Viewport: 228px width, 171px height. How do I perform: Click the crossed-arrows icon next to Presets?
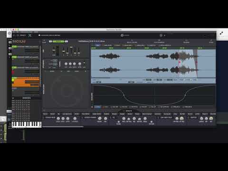click(30, 35)
